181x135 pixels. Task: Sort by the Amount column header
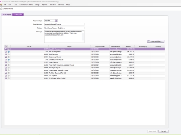(x=128, y=46)
